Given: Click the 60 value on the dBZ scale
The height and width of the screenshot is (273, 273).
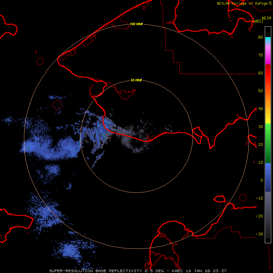Looking at the screenshot, I should pos(261,73).
